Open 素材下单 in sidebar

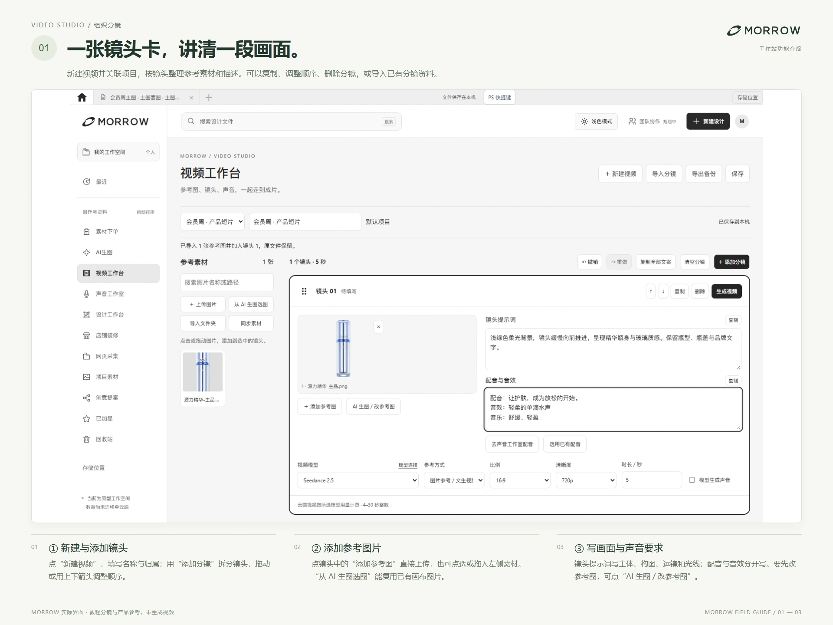tap(118, 232)
